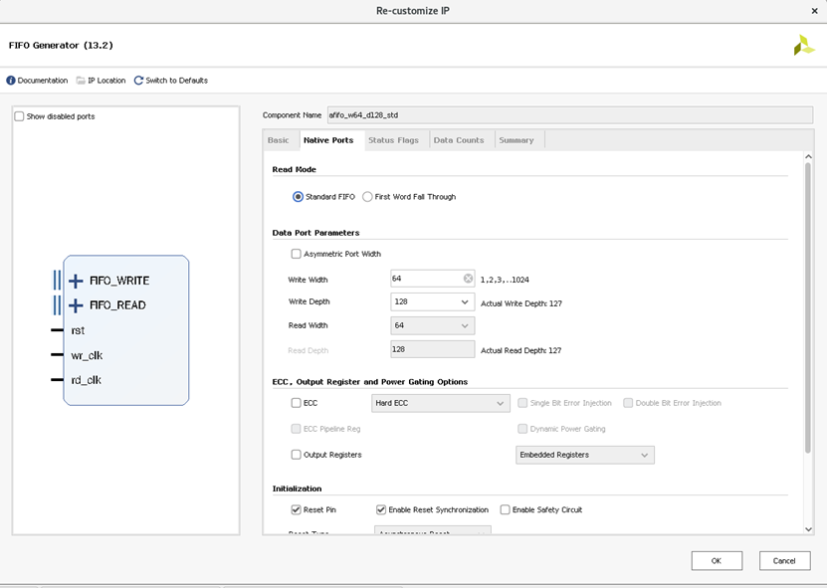
Task: Enable the Output Registers checkbox
Action: tap(297, 455)
